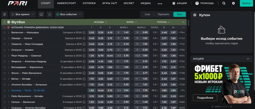Open the Тоталы column dropdown
255x109 pixels.
tap(163, 22)
